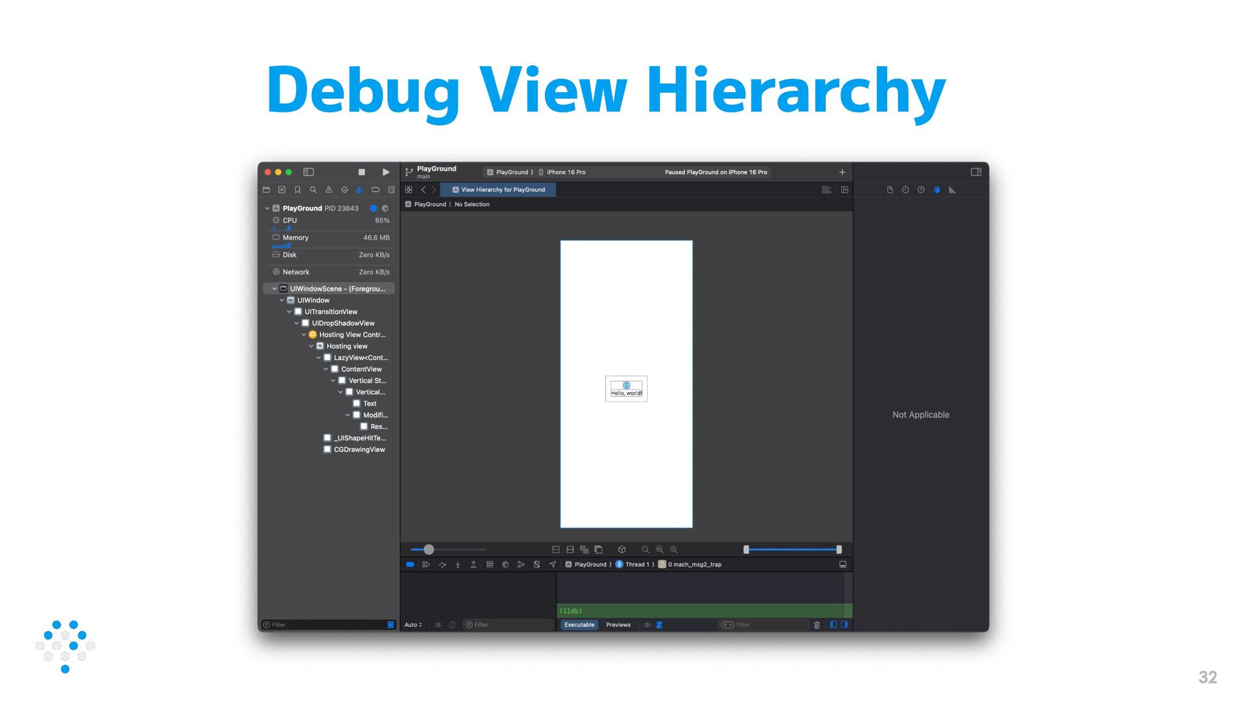
Task: Click the Step Over debug icon
Action: pos(442,565)
